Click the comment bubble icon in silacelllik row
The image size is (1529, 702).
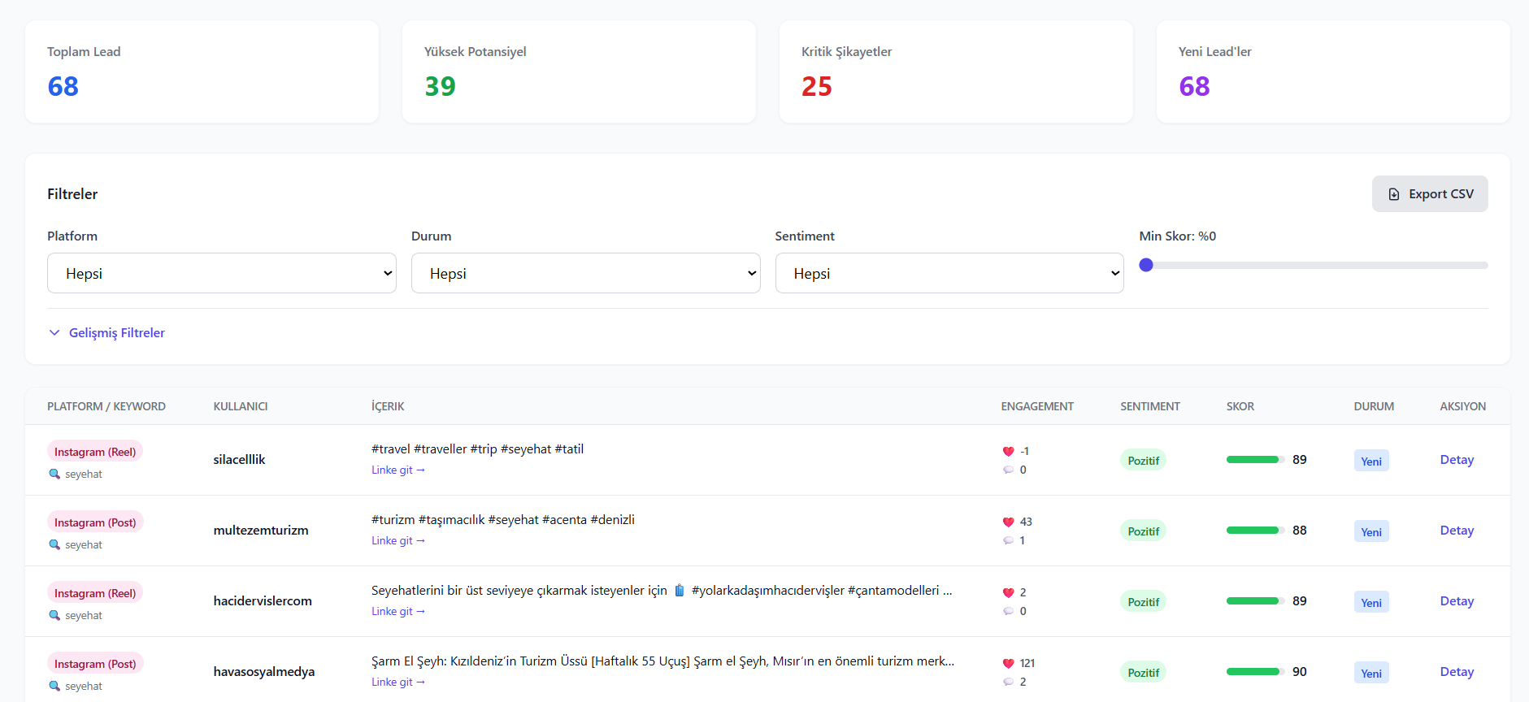coord(1008,470)
